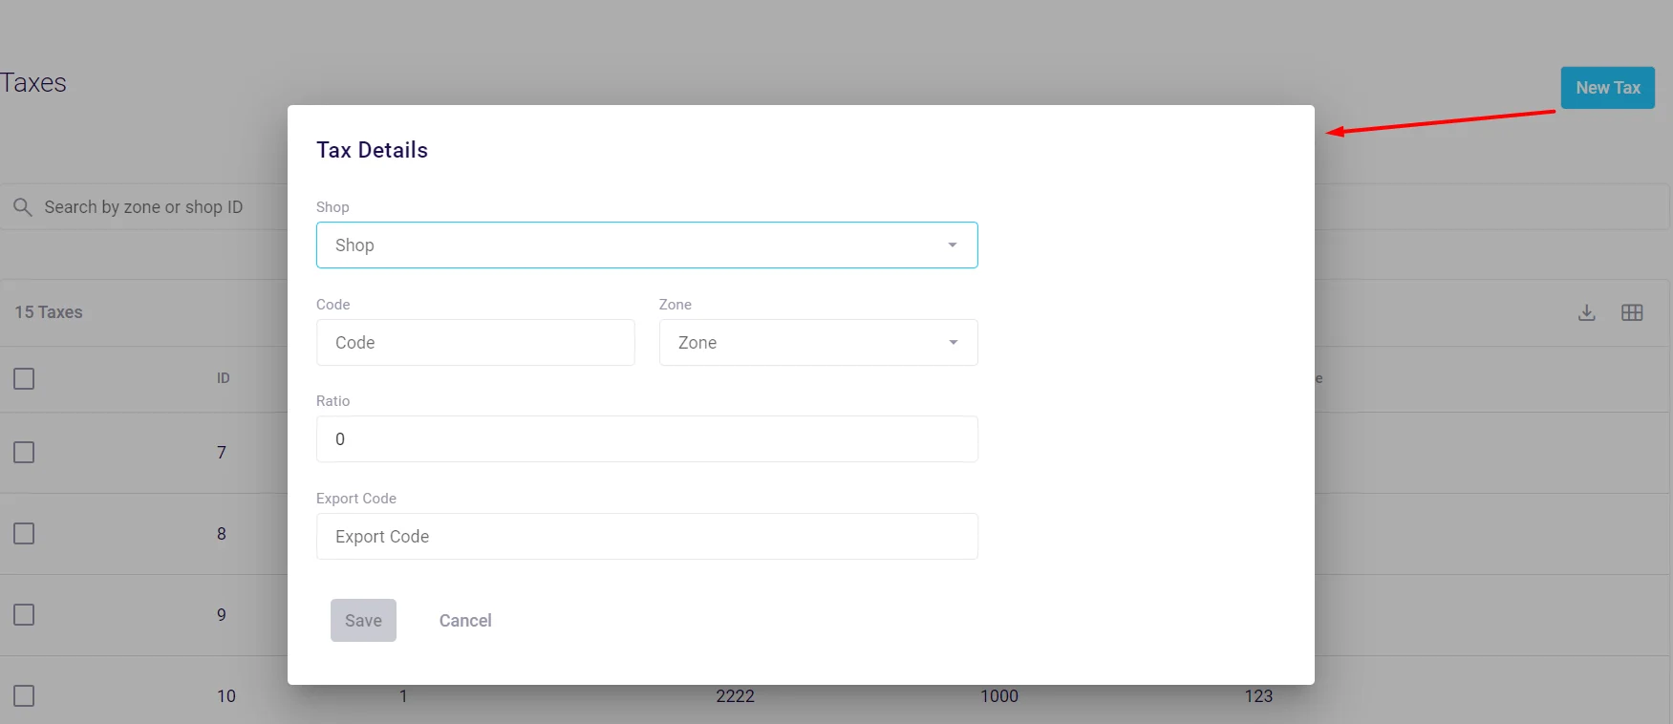This screenshot has width=1673, height=724.
Task: Click the ID cell showing 10
Action: pos(225,696)
